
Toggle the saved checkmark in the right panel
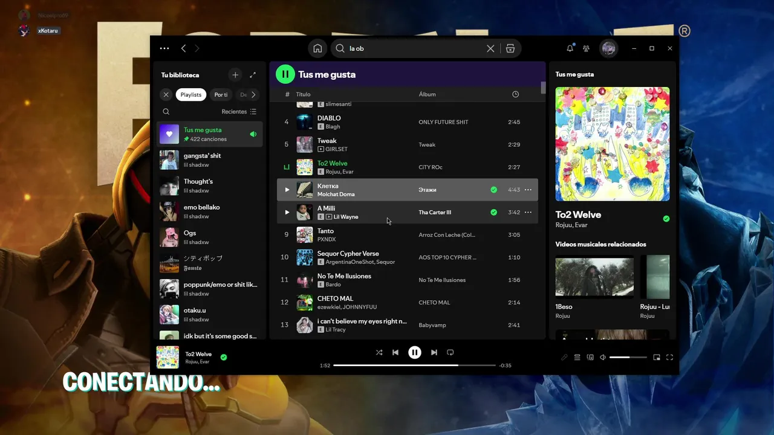pos(666,219)
